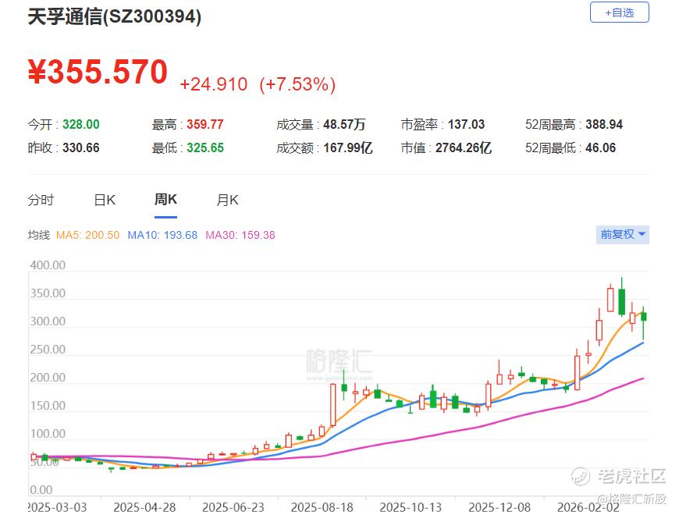This screenshot has width=679, height=515.
Task: Click the market cap value 2764.26亿
Action: pos(464,148)
